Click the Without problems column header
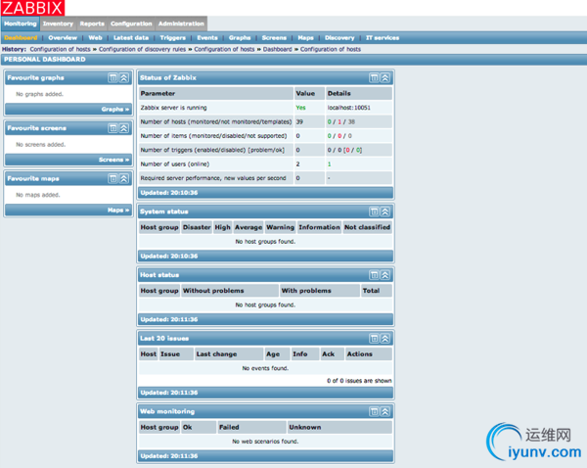 [x=230, y=291]
